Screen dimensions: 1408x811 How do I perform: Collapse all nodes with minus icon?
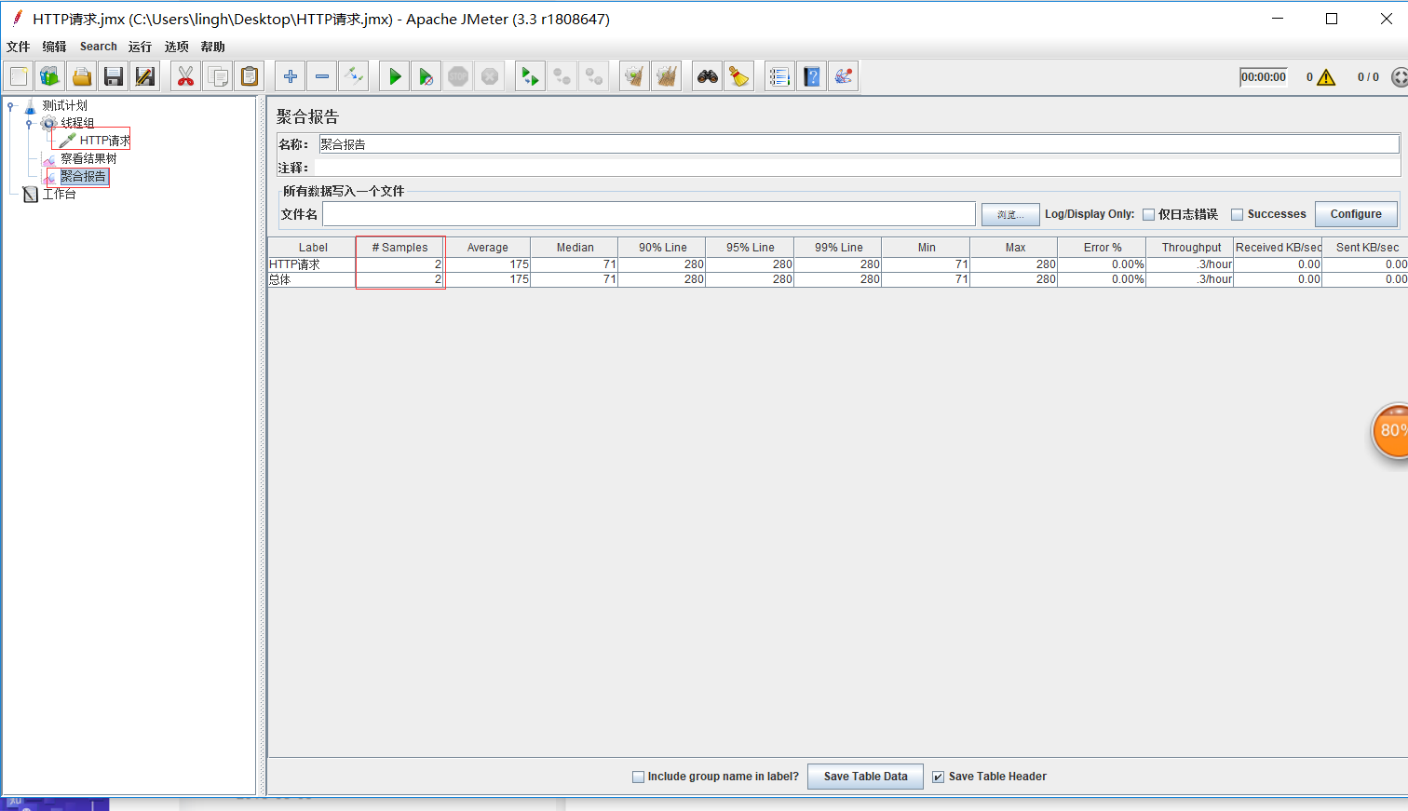(322, 76)
